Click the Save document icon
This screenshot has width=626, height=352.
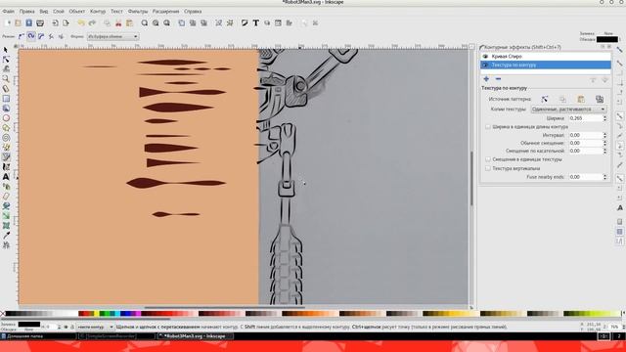pyautogui.click(x=28, y=23)
